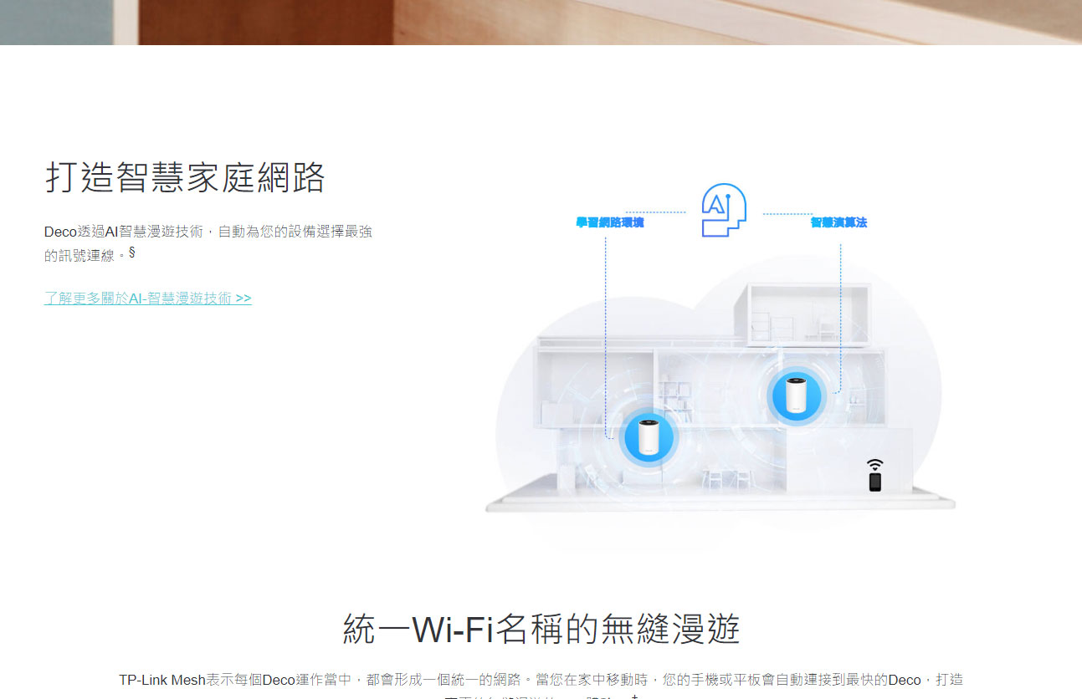Click the 智慧演算法 label
Image resolution: width=1082 pixels, height=699 pixels.
(838, 222)
